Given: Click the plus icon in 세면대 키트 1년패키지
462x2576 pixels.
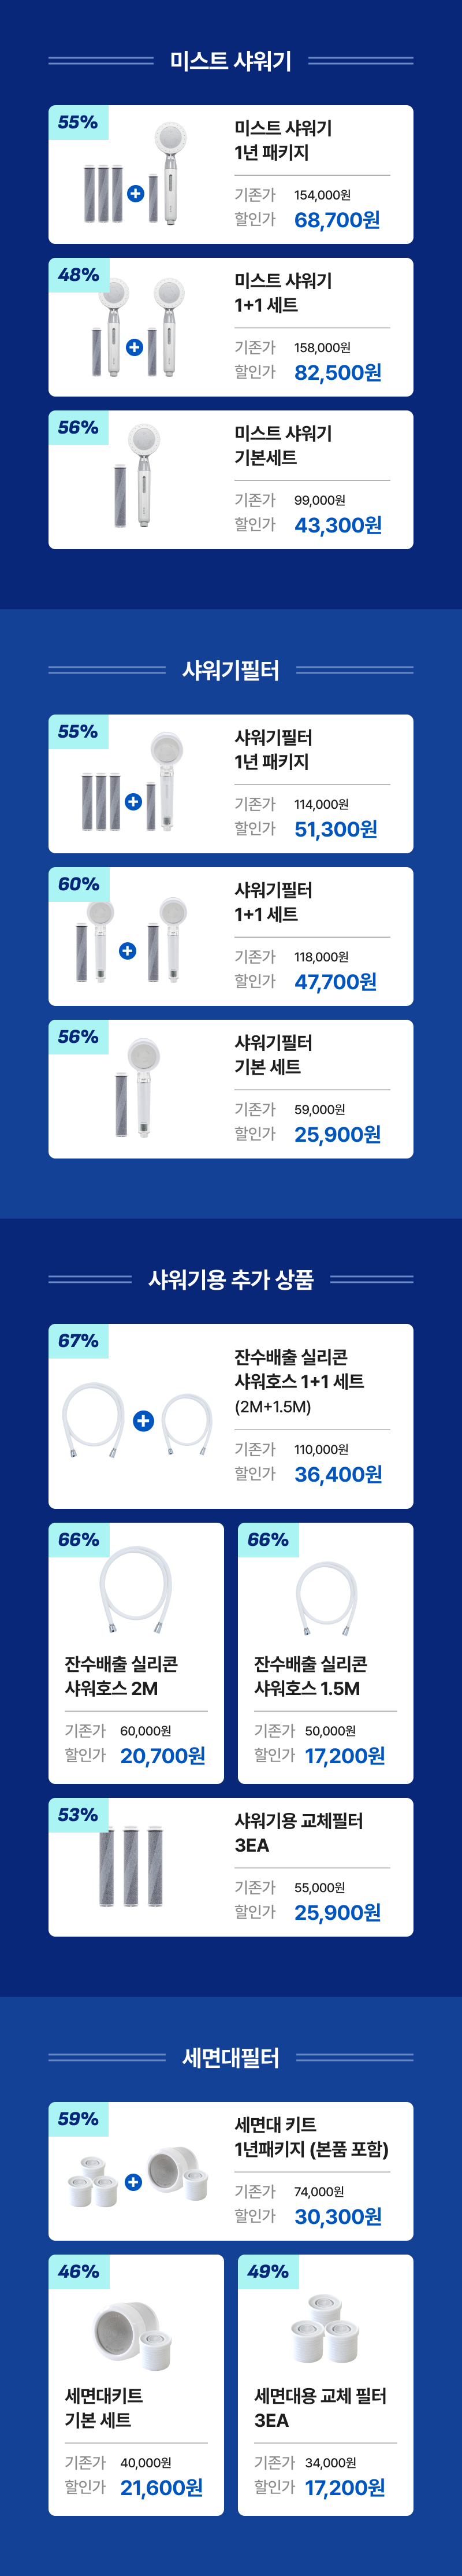Looking at the screenshot, I should coord(133,2181).
